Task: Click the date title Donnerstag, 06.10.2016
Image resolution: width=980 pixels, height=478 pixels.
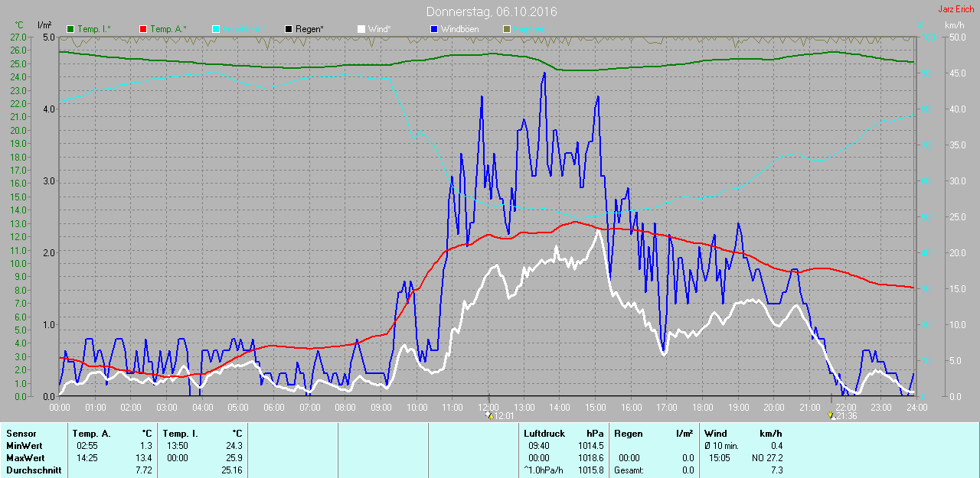Action: pos(492,12)
